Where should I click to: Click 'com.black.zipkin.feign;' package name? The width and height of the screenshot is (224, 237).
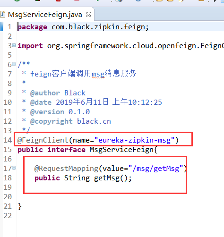pyautogui.click(x=100, y=27)
